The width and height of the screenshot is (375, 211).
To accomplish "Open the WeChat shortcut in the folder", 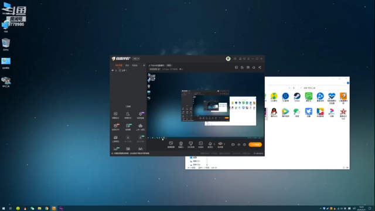I will click(297, 111).
